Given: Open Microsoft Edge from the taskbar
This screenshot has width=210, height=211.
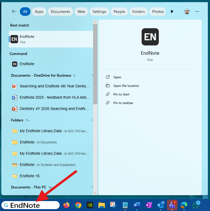Looking at the screenshot, I should pos(184,205).
